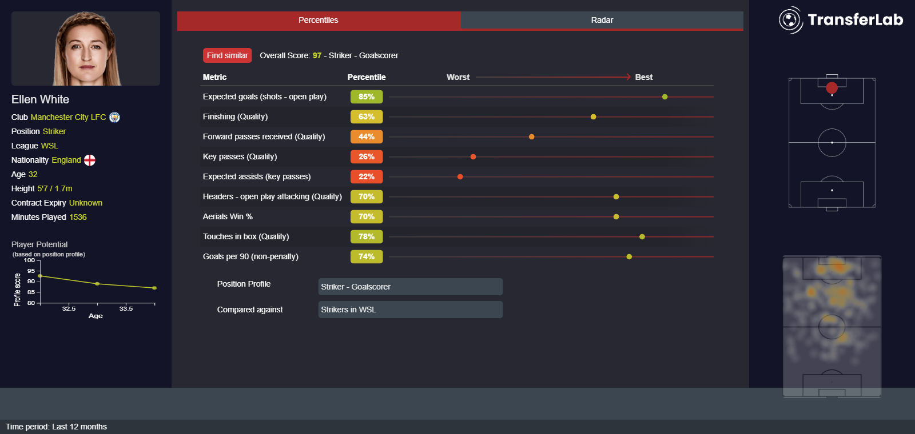Image resolution: width=915 pixels, height=434 pixels.
Task: Click the Goals per 90 (non-penalty) metric
Action: tap(250, 257)
